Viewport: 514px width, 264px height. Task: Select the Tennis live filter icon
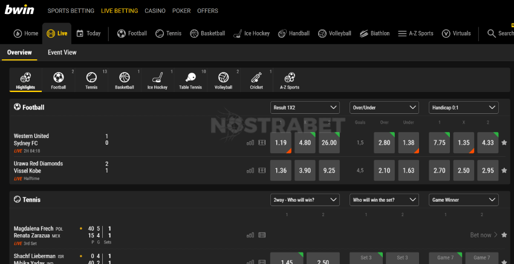91,81
